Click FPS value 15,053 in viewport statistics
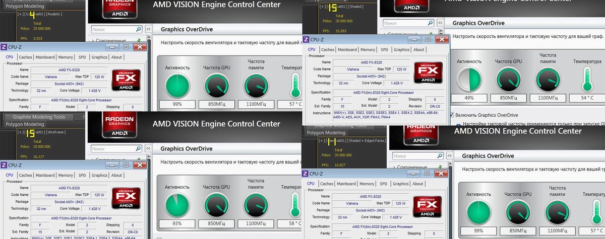Viewport: 605px width, 239px height. coord(341,31)
